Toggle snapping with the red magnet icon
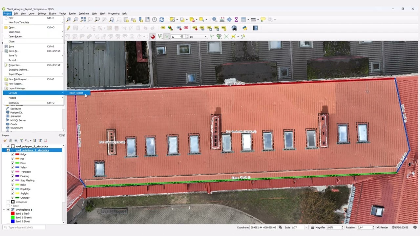This screenshot has height=236, width=420. coord(153,36)
